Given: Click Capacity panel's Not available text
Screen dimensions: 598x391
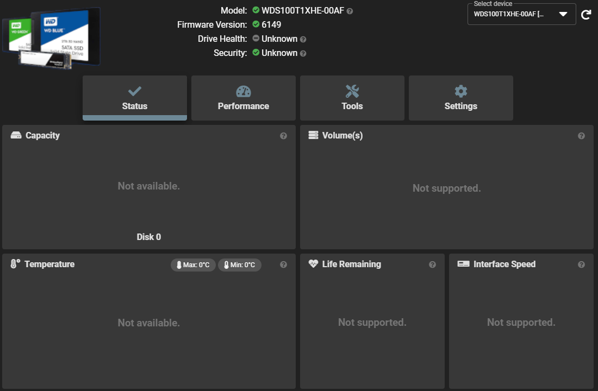Looking at the screenshot, I should [x=149, y=186].
